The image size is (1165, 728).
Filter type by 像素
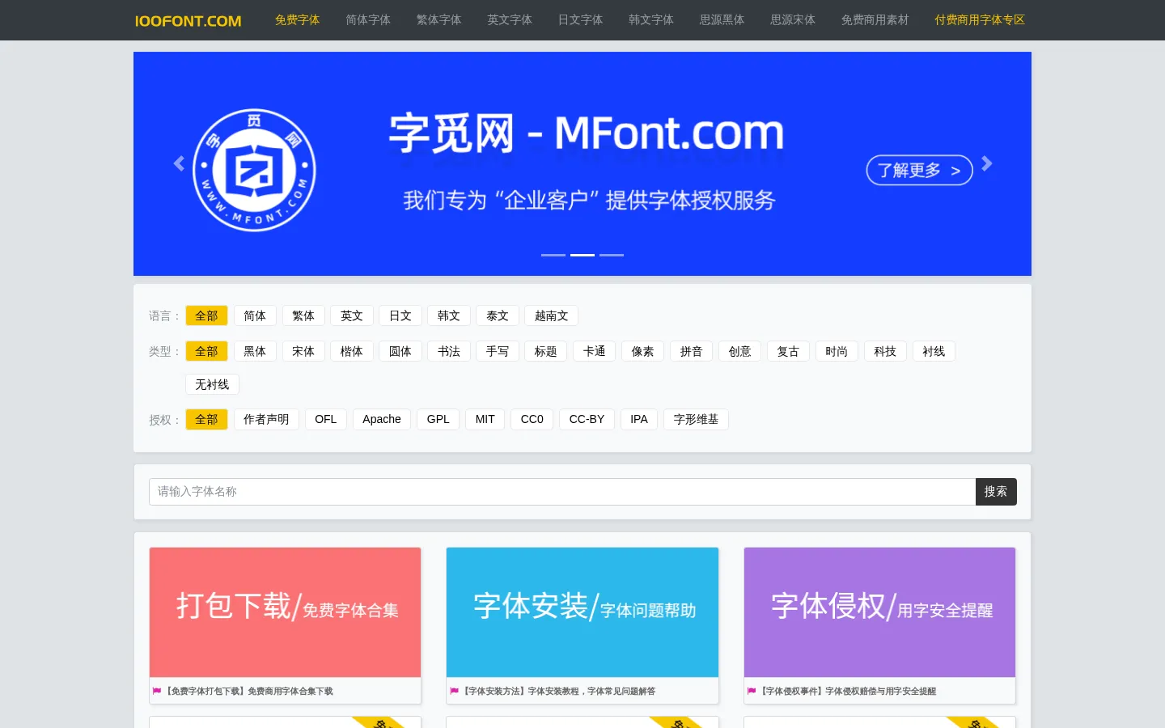click(643, 351)
